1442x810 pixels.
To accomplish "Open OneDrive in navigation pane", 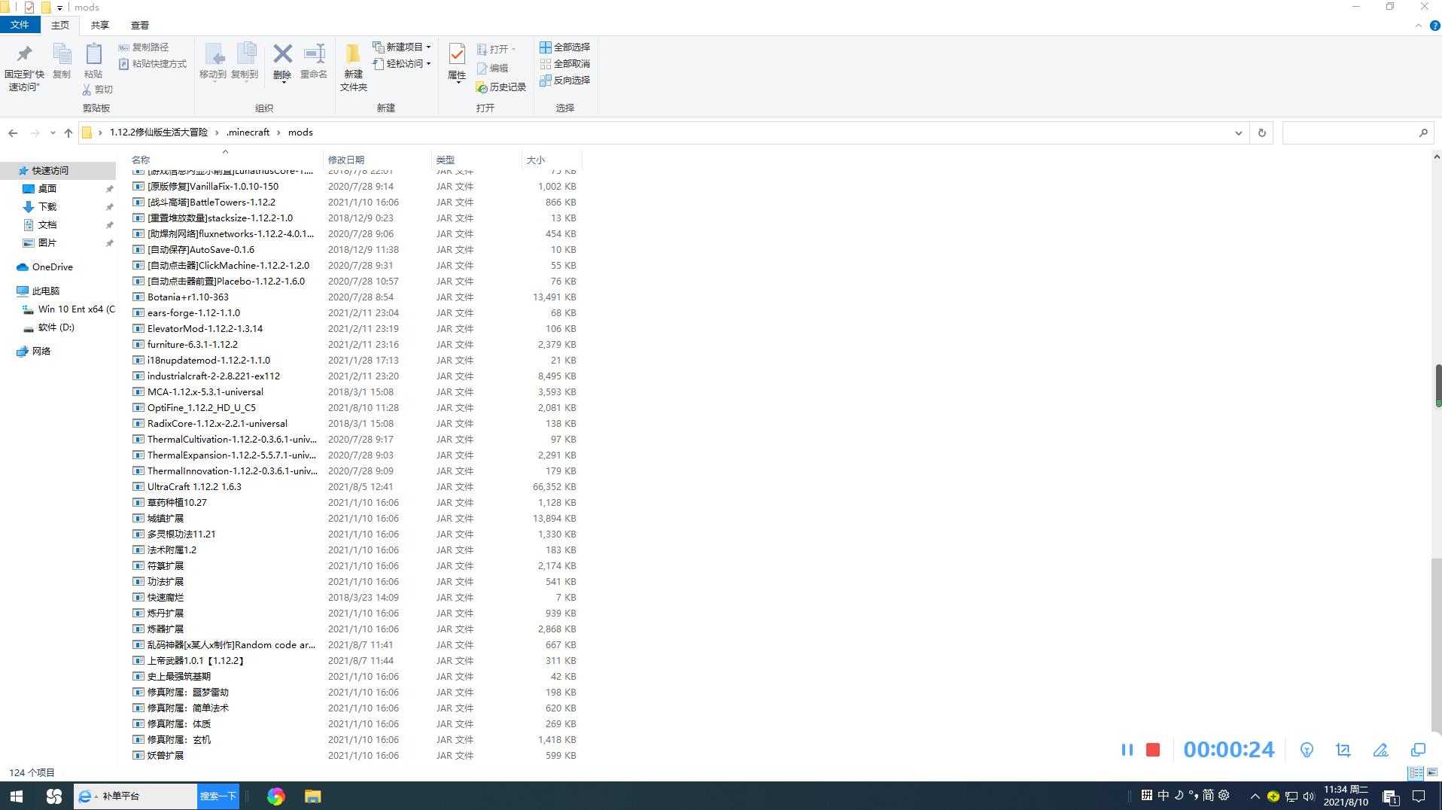I will (52, 266).
